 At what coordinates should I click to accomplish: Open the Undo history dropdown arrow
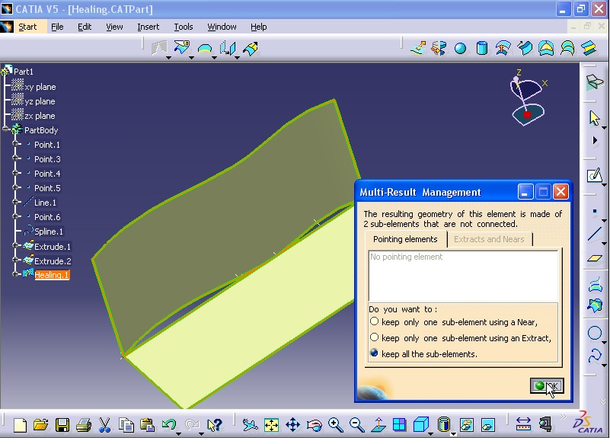(x=178, y=433)
